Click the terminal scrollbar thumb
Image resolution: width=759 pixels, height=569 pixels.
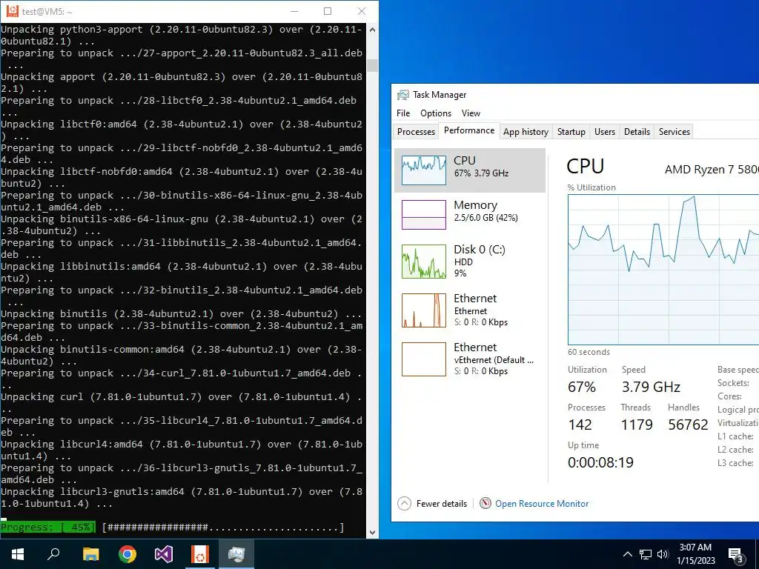[x=372, y=65]
